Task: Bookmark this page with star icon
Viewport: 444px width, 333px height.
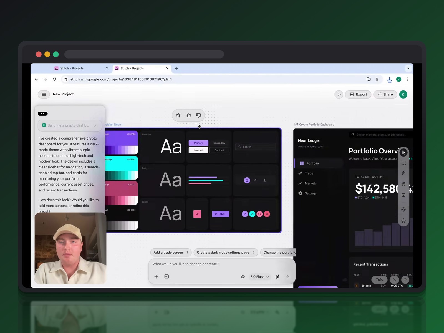Action: 377,79
